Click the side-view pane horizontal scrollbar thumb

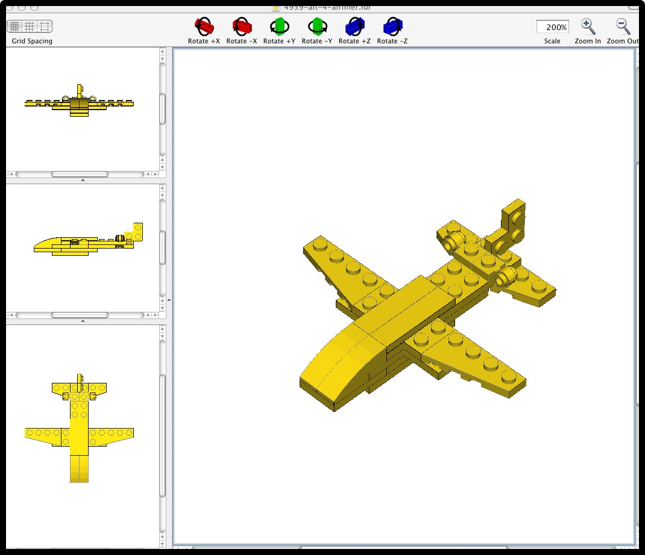click(80, 315)
